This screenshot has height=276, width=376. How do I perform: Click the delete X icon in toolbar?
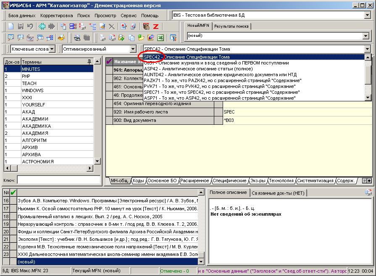click(x=112, y=26)
